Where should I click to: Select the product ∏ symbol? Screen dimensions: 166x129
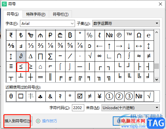[x=41, y=56]
